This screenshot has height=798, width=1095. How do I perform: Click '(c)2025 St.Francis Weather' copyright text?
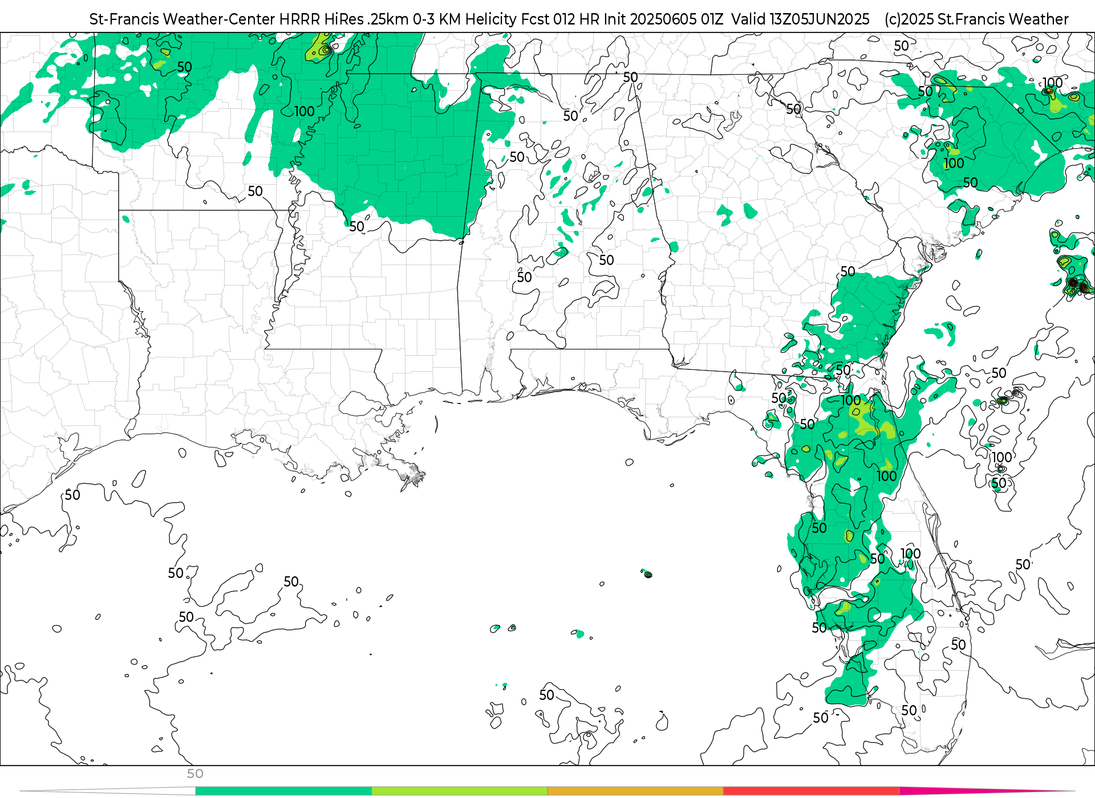(x=976, y=19)
